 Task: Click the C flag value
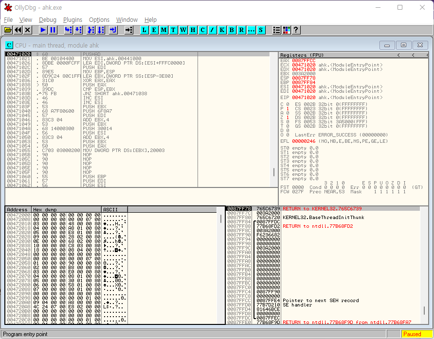click(x=287, y=104)
